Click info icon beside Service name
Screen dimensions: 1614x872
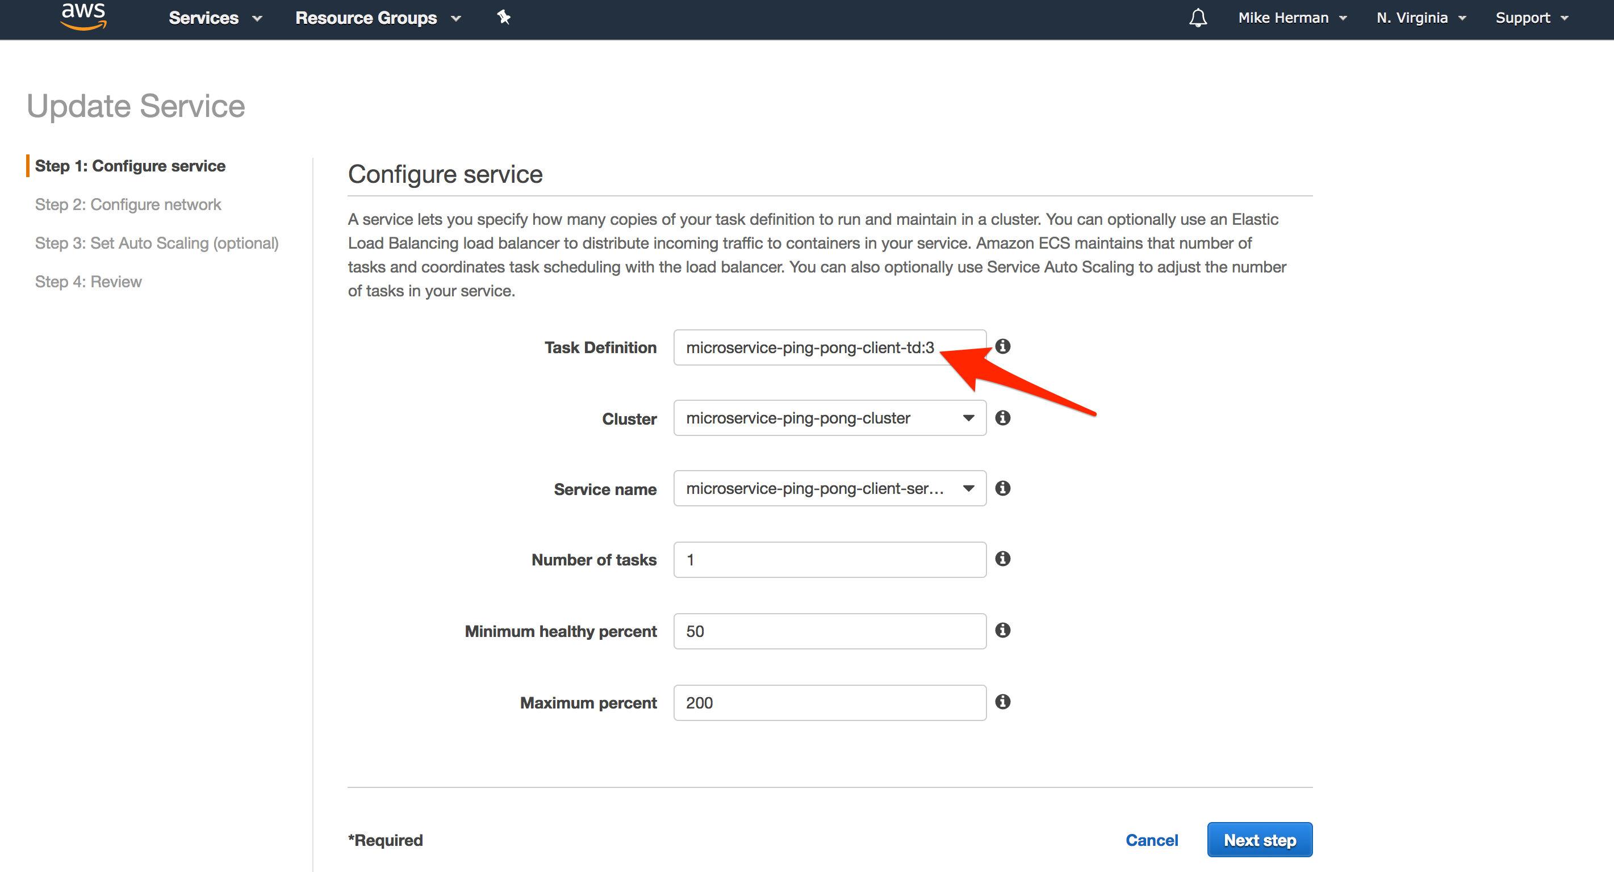tap(1002, 488)
